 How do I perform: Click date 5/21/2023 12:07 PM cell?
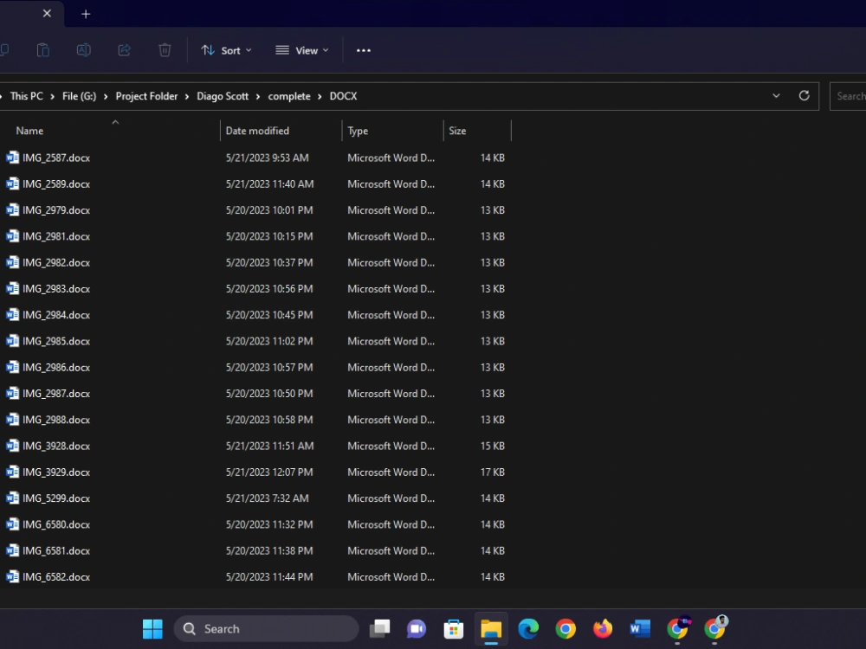[x=269, y=472]
